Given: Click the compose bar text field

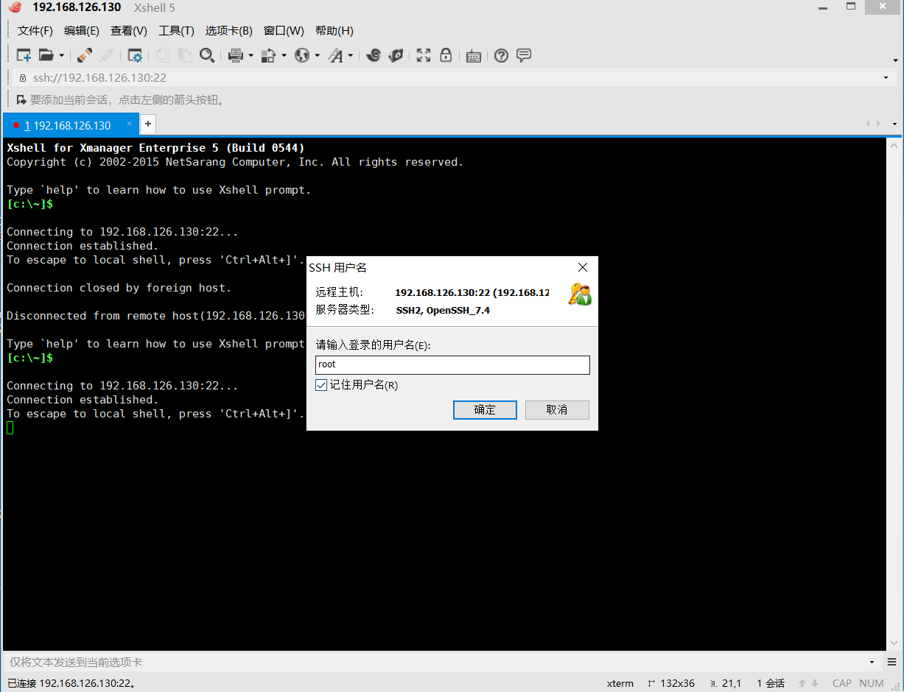Looking at the screenshot, I should click(x=435, y=662).
